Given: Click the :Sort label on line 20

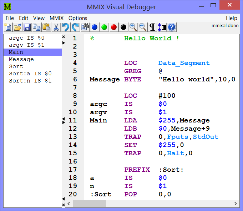Looking at the screenshot, I should coord(101,194).
